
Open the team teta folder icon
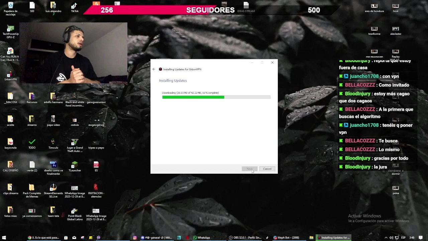(x=53, y=213)
